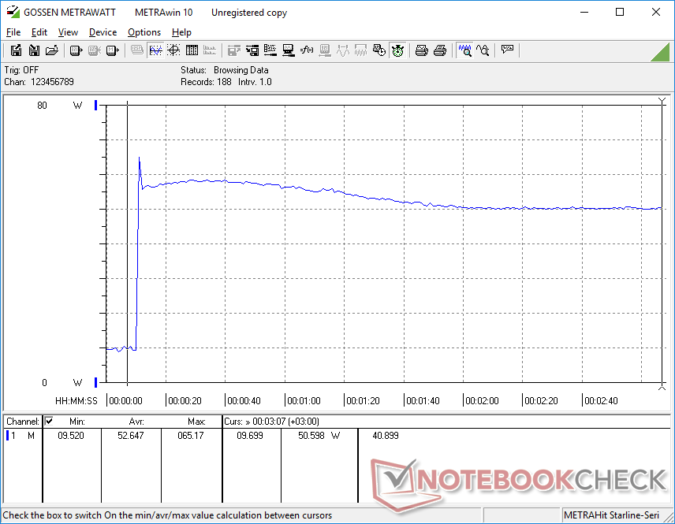
Task: Open the Options menu
Action: (144, 32)
